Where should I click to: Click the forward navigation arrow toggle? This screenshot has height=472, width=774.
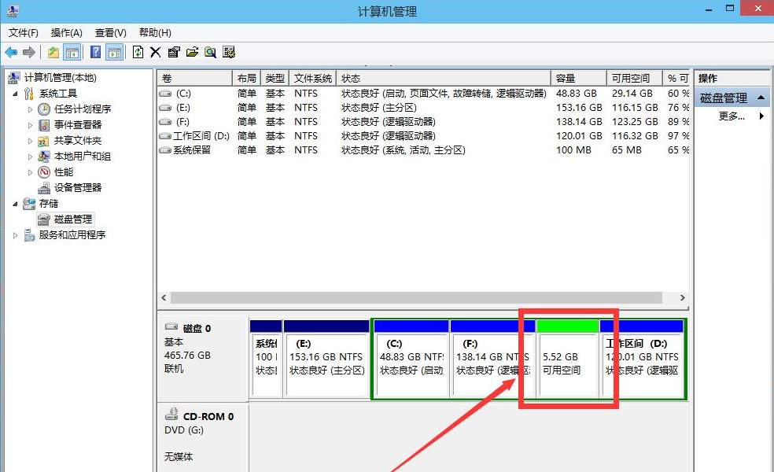pos(28,52)
